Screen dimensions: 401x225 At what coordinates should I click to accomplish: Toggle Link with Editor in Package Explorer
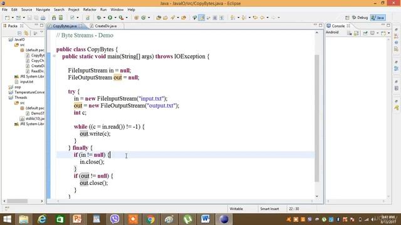coord(26,33)
